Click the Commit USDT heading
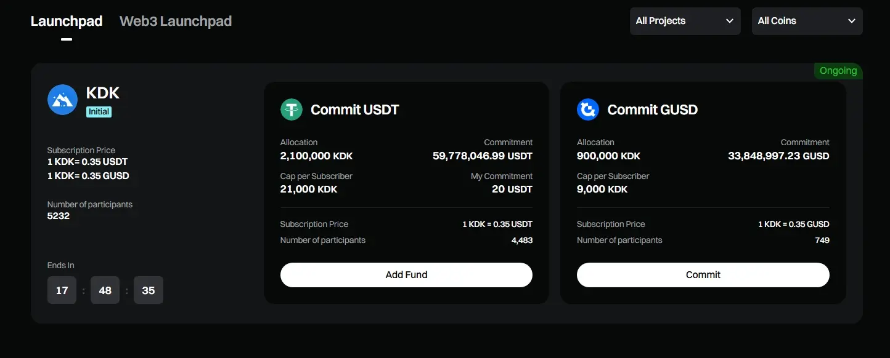This screenshot has height=358, width=890. coord(355,109)
